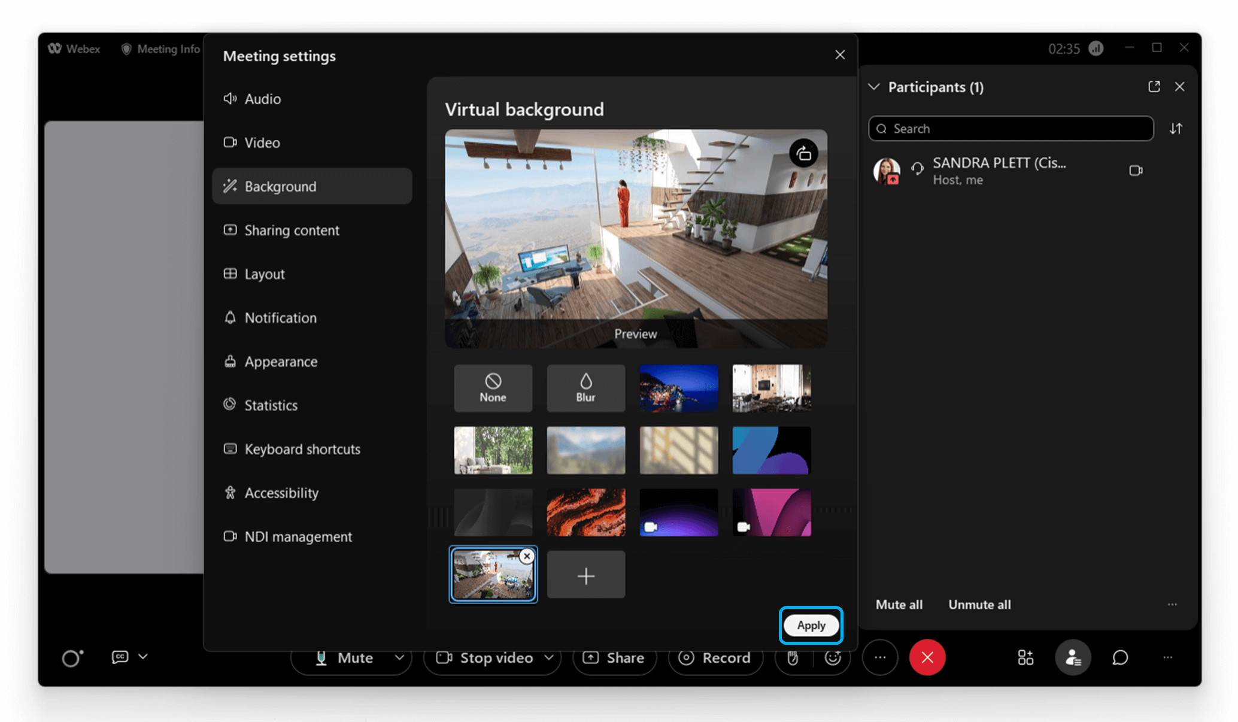The width and height of the screenshot is (1238, 722).
Task: Raise your hand
Action: point(793,658)
